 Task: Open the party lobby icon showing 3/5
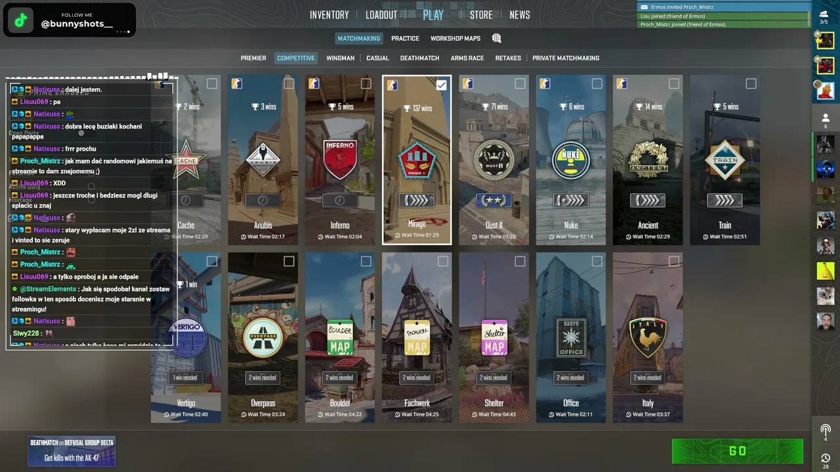point(824,16)
